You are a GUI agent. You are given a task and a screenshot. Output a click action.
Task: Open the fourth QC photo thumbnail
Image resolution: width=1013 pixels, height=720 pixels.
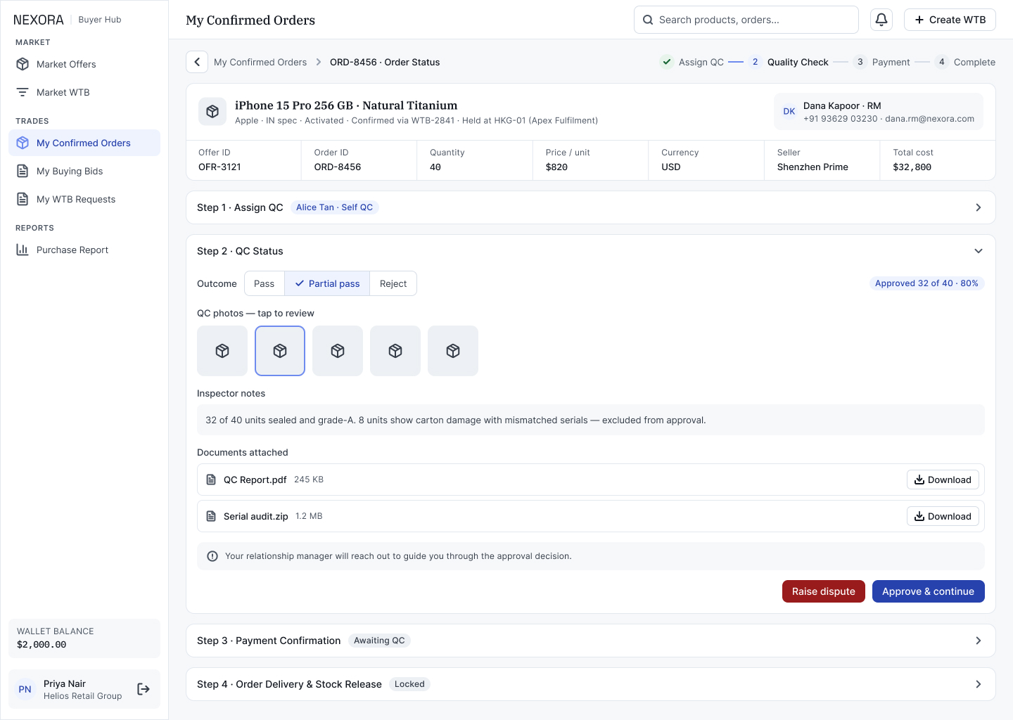[x=395, y=351]
